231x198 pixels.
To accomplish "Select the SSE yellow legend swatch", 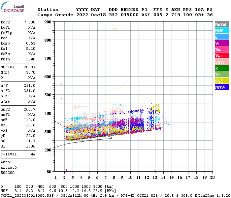I will [x=222, y=81].
